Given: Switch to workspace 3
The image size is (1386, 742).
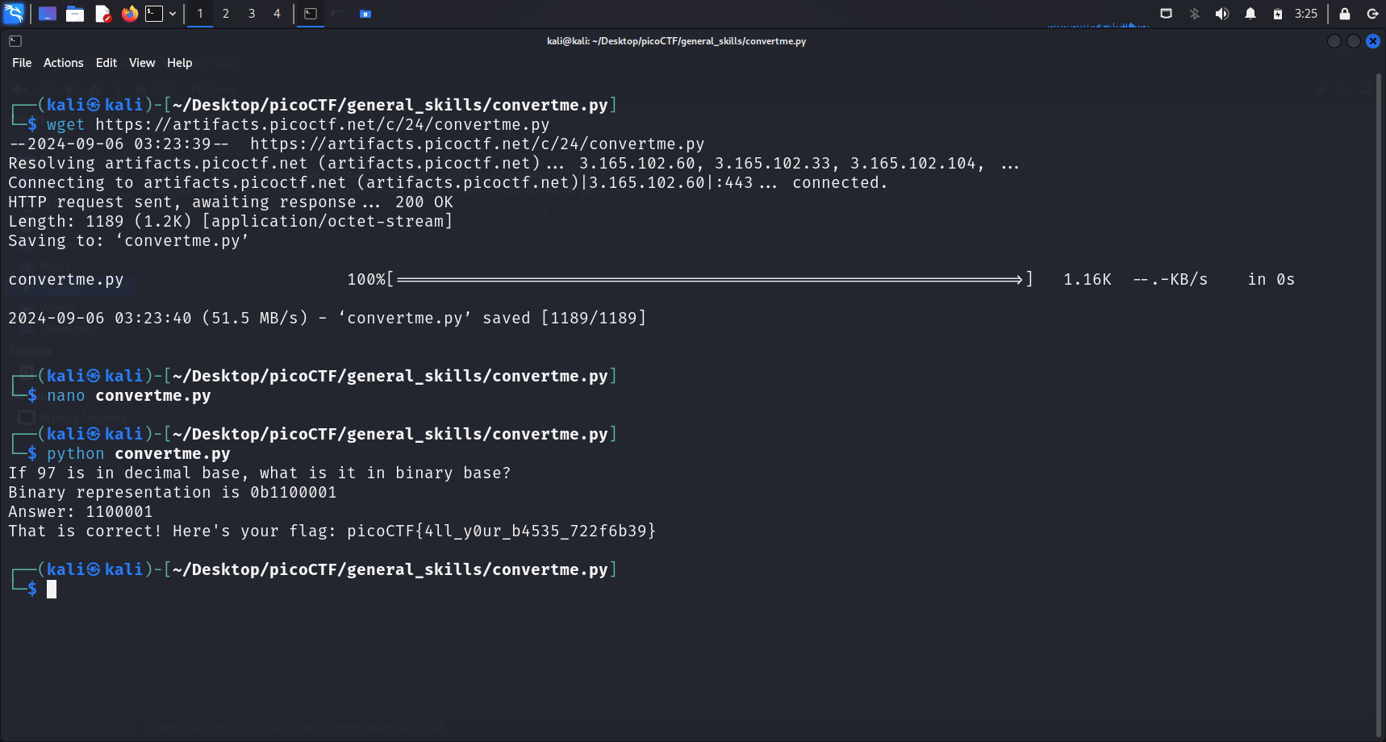Looking at the screenshot, I should tap(252, 14).
